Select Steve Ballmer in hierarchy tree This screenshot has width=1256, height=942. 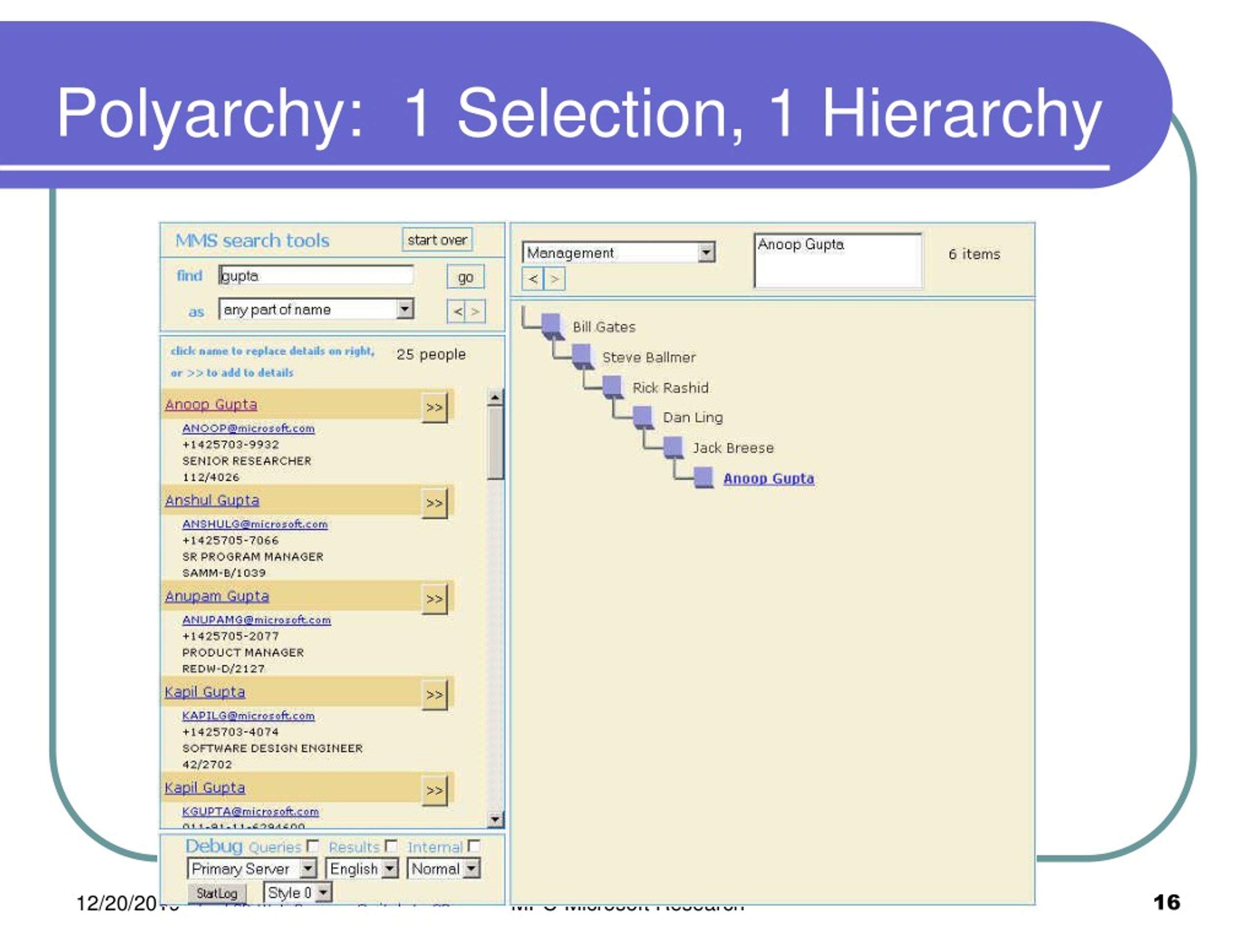[x=649, y=357]
